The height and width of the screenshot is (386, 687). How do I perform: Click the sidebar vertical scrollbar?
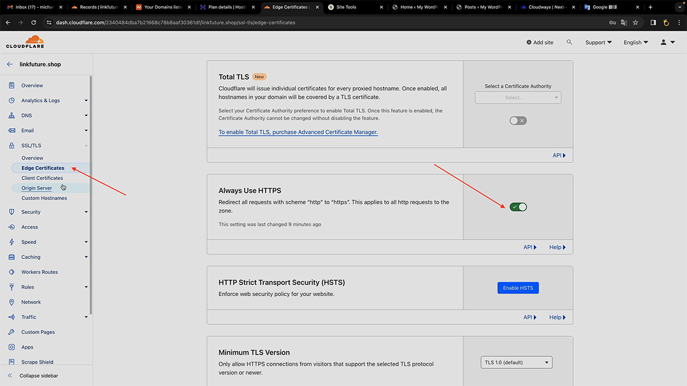click(x=91, y=194)
